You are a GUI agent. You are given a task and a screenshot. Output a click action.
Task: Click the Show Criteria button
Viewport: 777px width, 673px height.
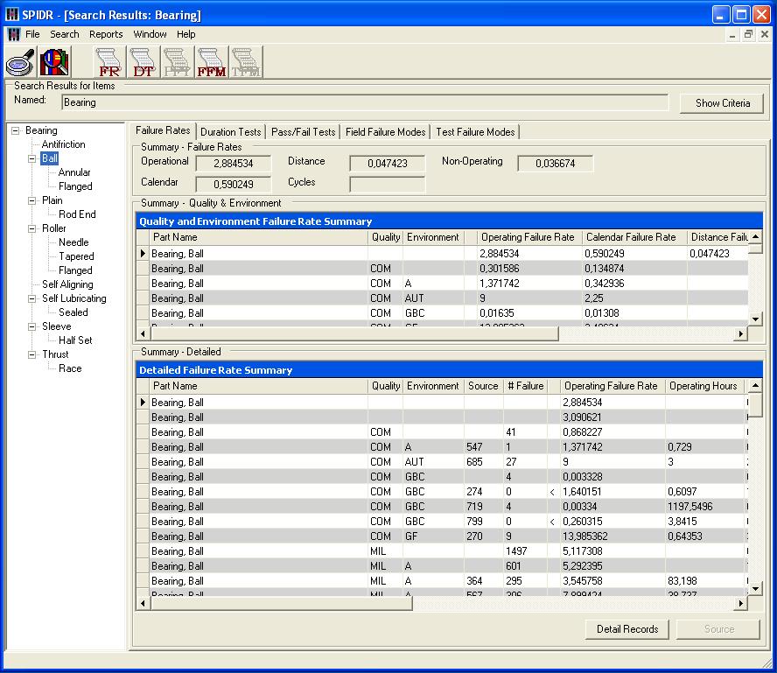tap(722, 103)
